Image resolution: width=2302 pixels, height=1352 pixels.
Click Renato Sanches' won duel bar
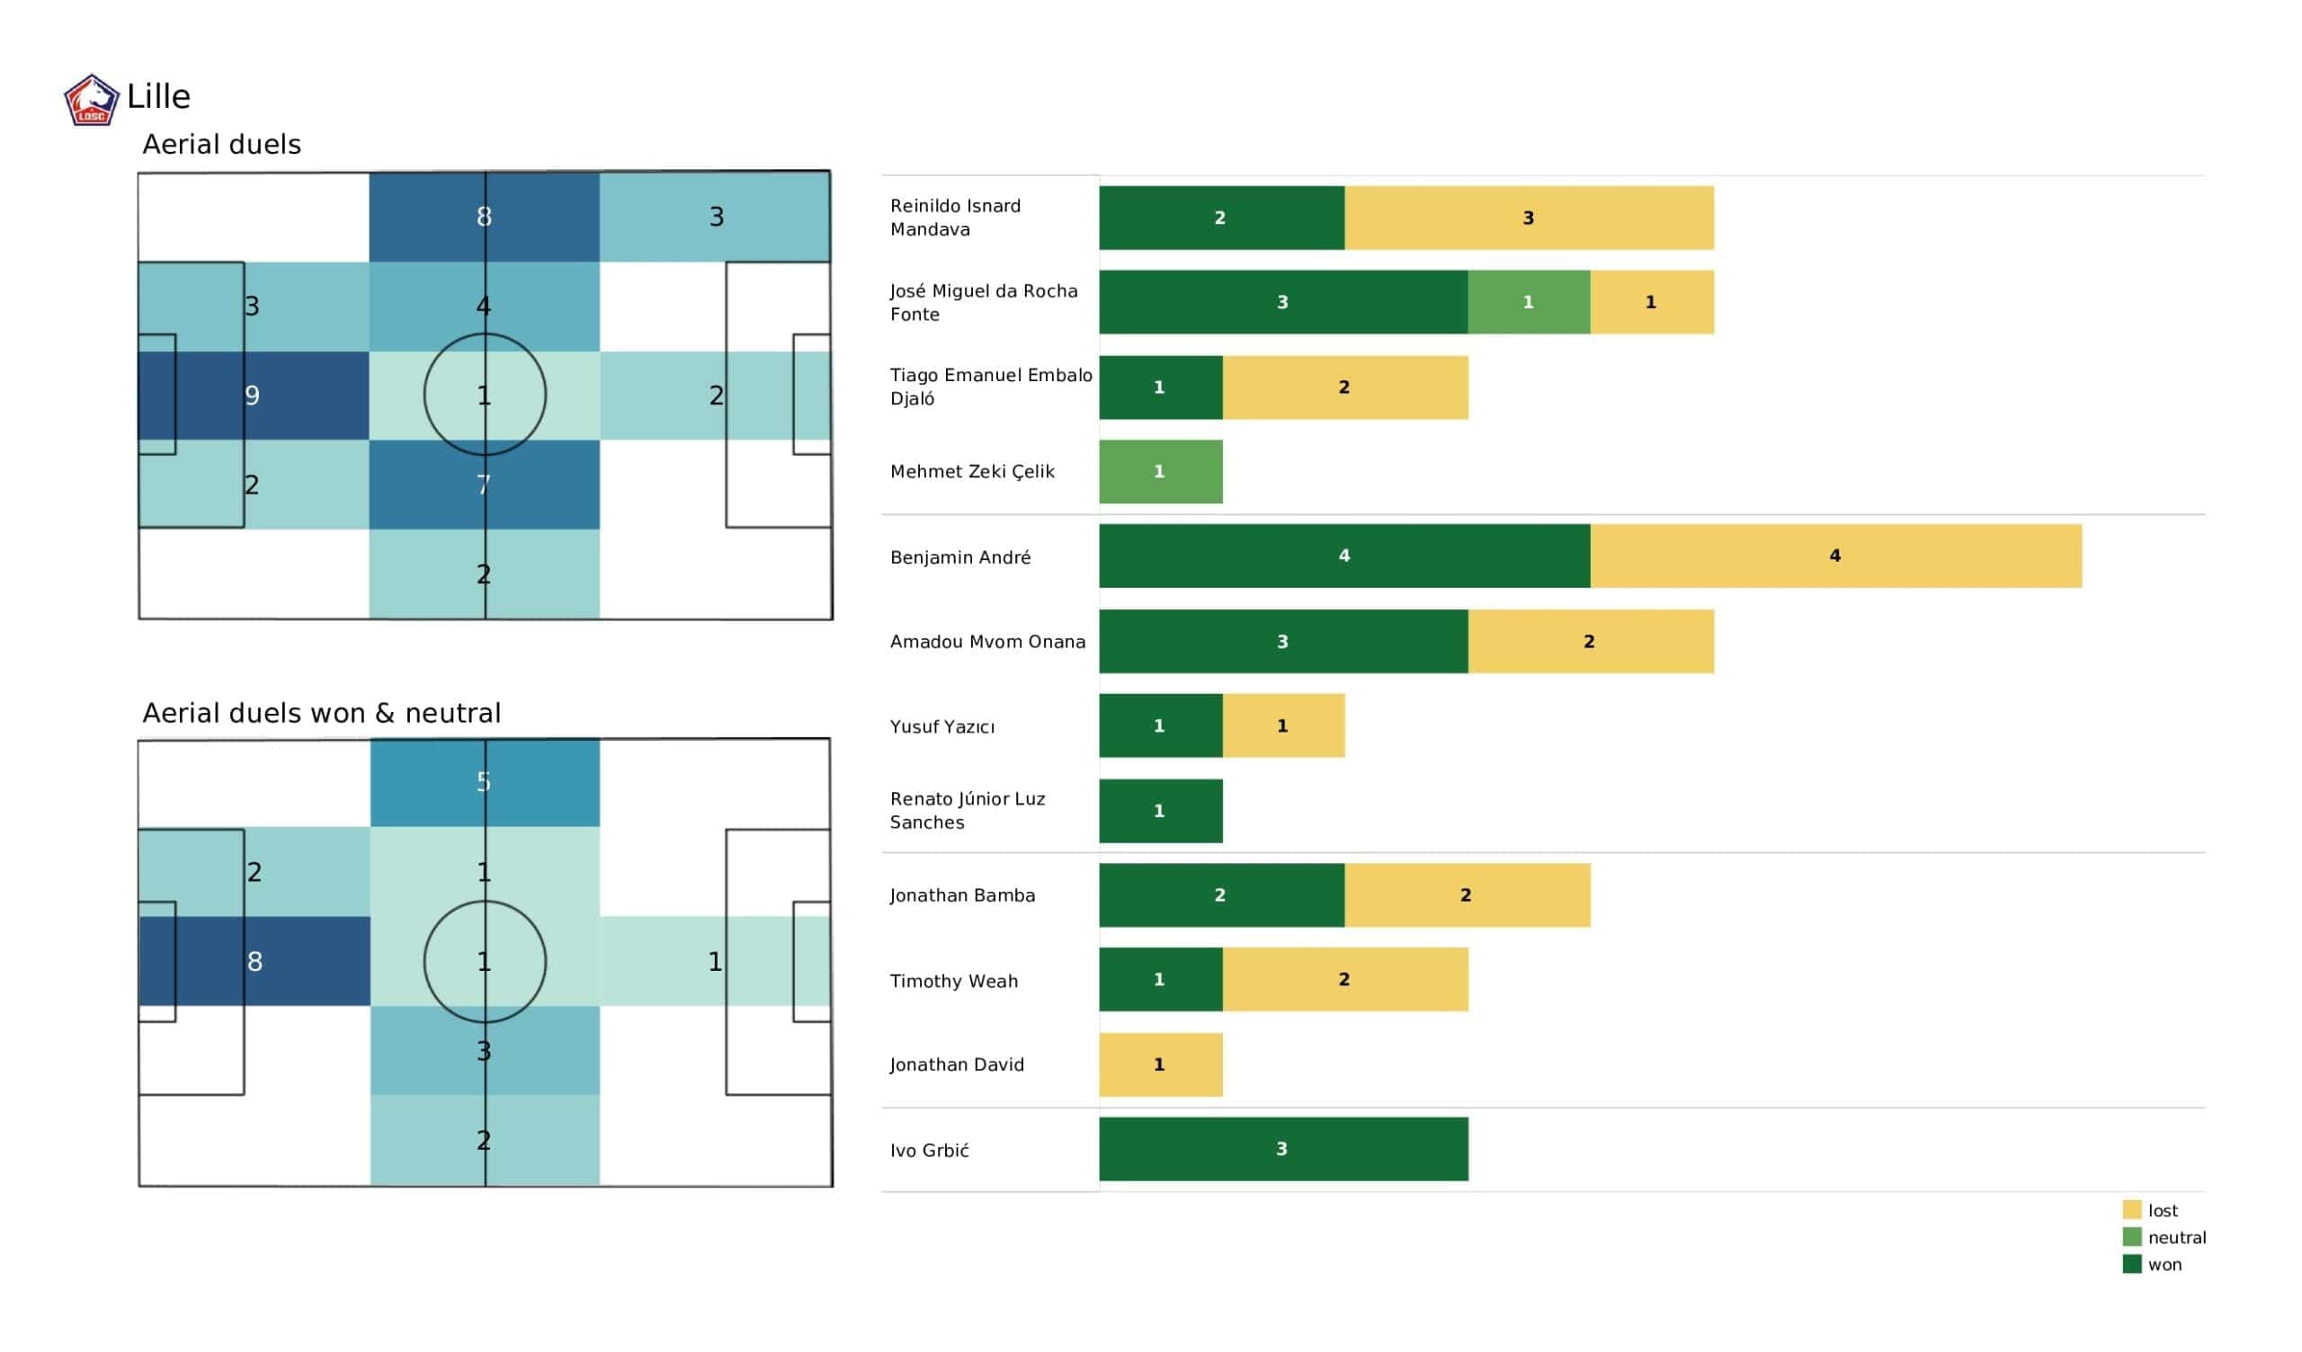click(x=1160, y=811)
